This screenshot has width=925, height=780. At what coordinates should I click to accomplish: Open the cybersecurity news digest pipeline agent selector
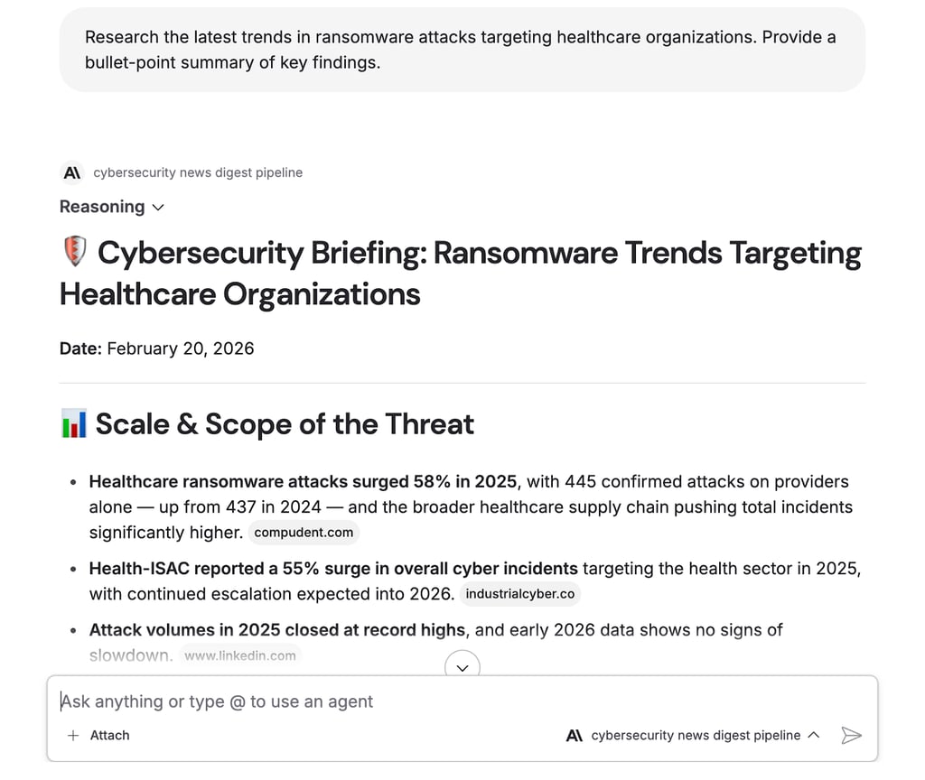tap(693, 735)
